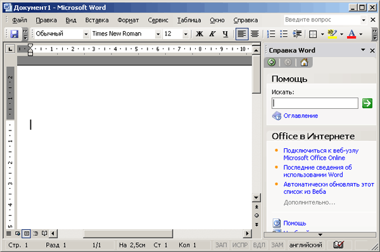Click the Дополнительно… link
380x252 pixels.
coord(310,203)
